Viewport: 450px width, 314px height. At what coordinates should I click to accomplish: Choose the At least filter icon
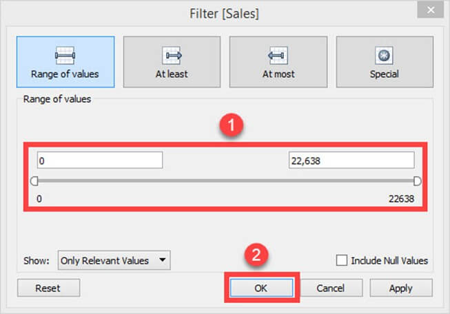(172, 56)
